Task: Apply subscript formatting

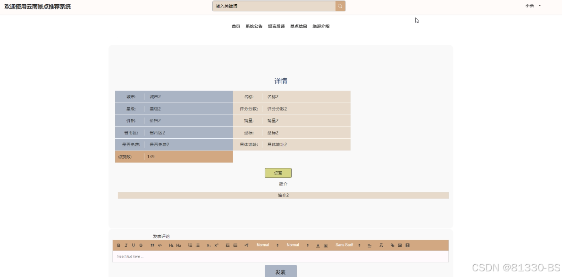Action: pos(209,245)
